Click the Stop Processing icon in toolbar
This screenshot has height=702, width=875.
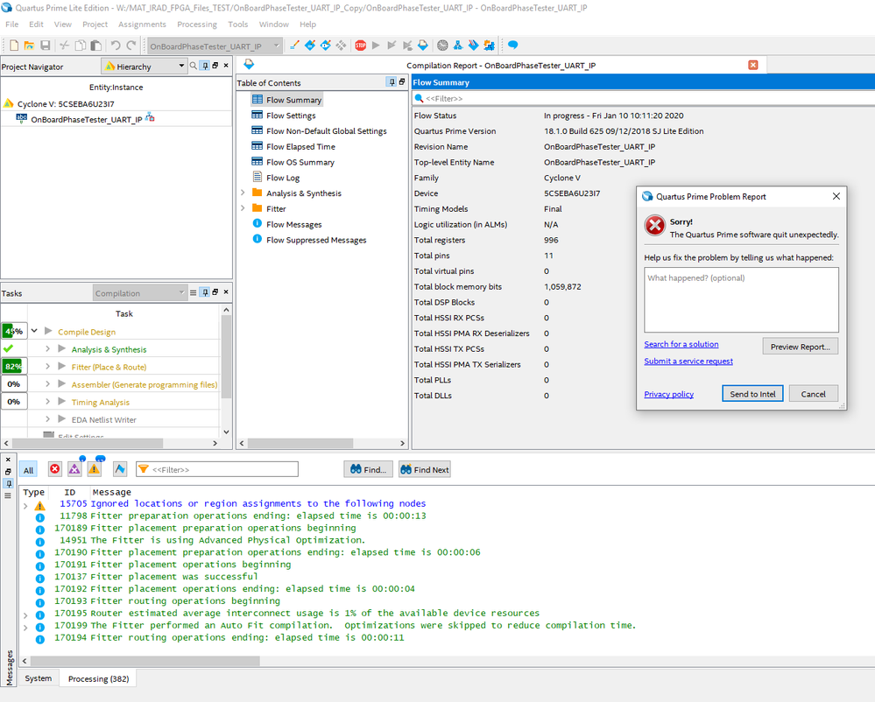click(x=361, y=46)
